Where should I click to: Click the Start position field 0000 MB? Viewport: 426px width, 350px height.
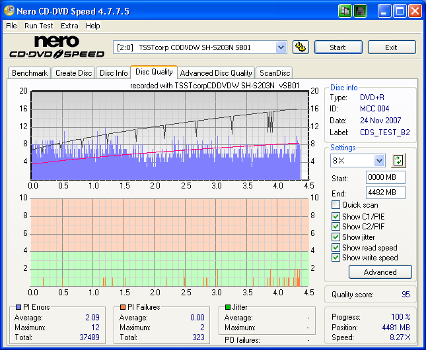click(385, 177)
